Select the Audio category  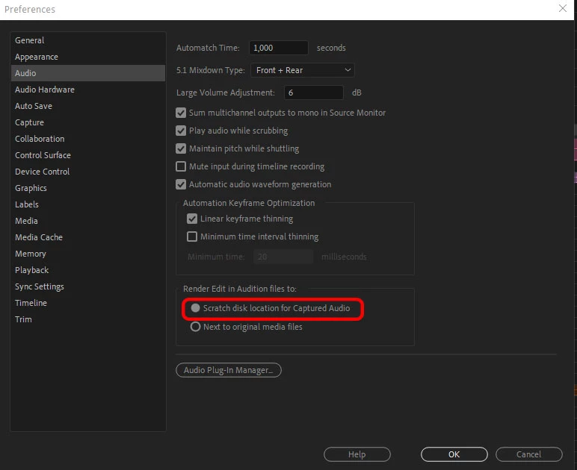coord(88,73)
